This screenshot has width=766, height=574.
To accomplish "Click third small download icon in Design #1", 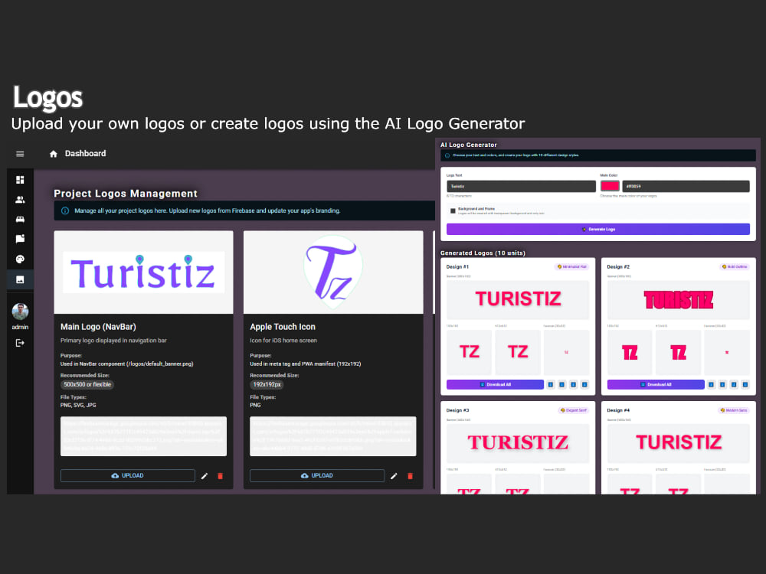I will pyautogui.click(x=574, y=385).
